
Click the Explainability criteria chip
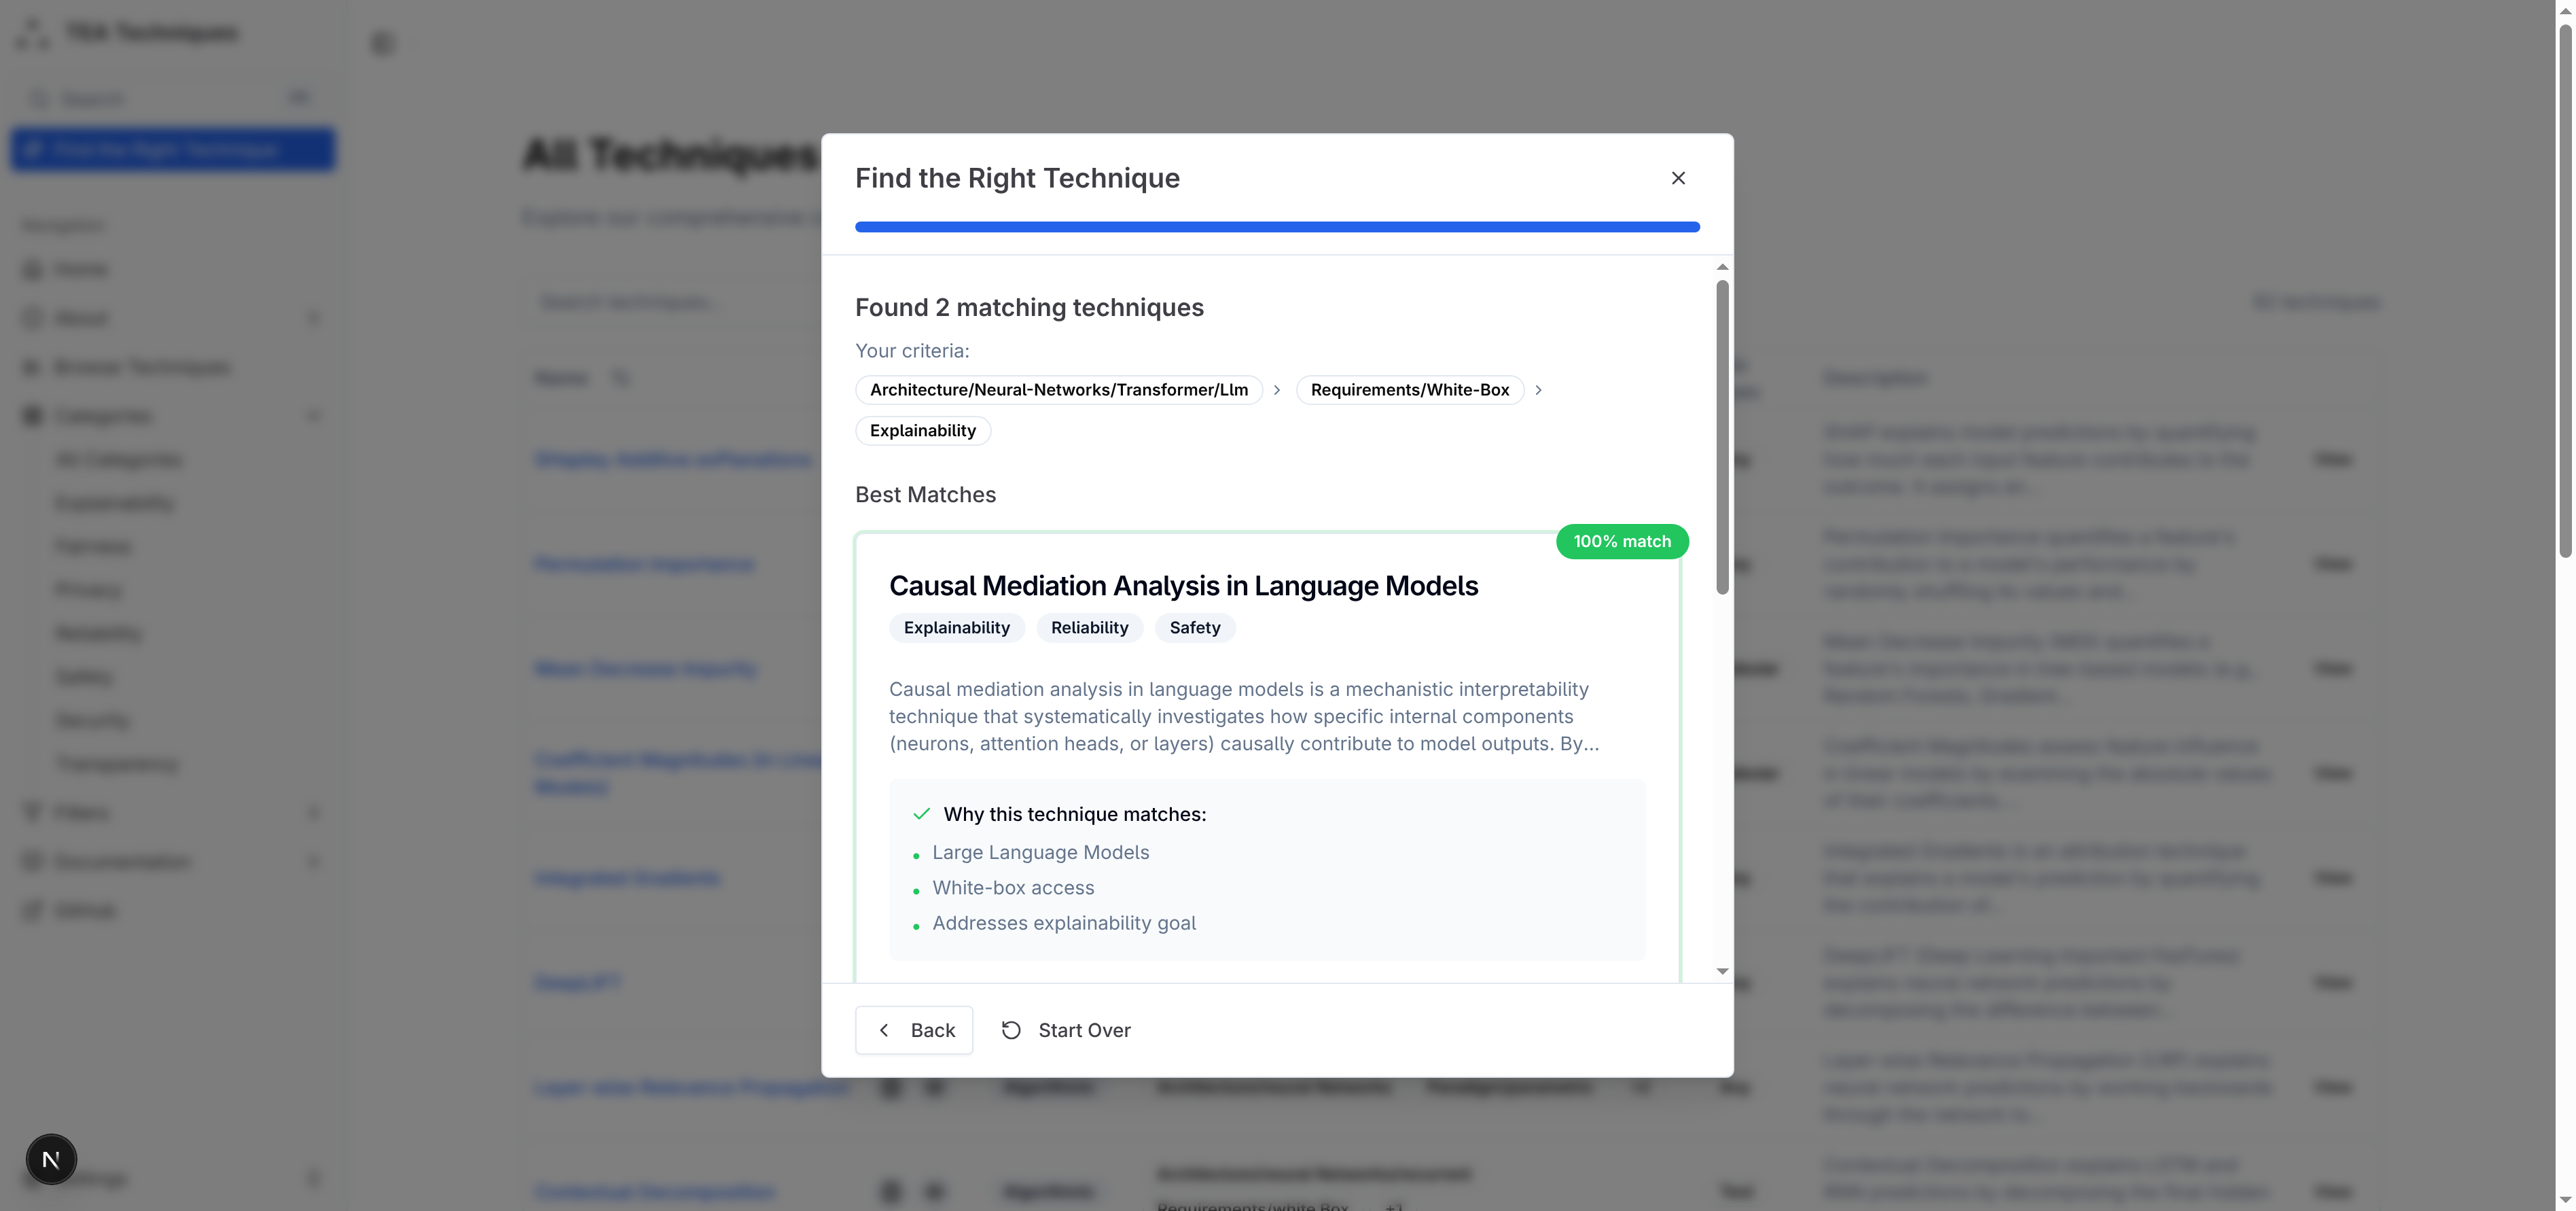pyautogui.click(x=922, y=431)
